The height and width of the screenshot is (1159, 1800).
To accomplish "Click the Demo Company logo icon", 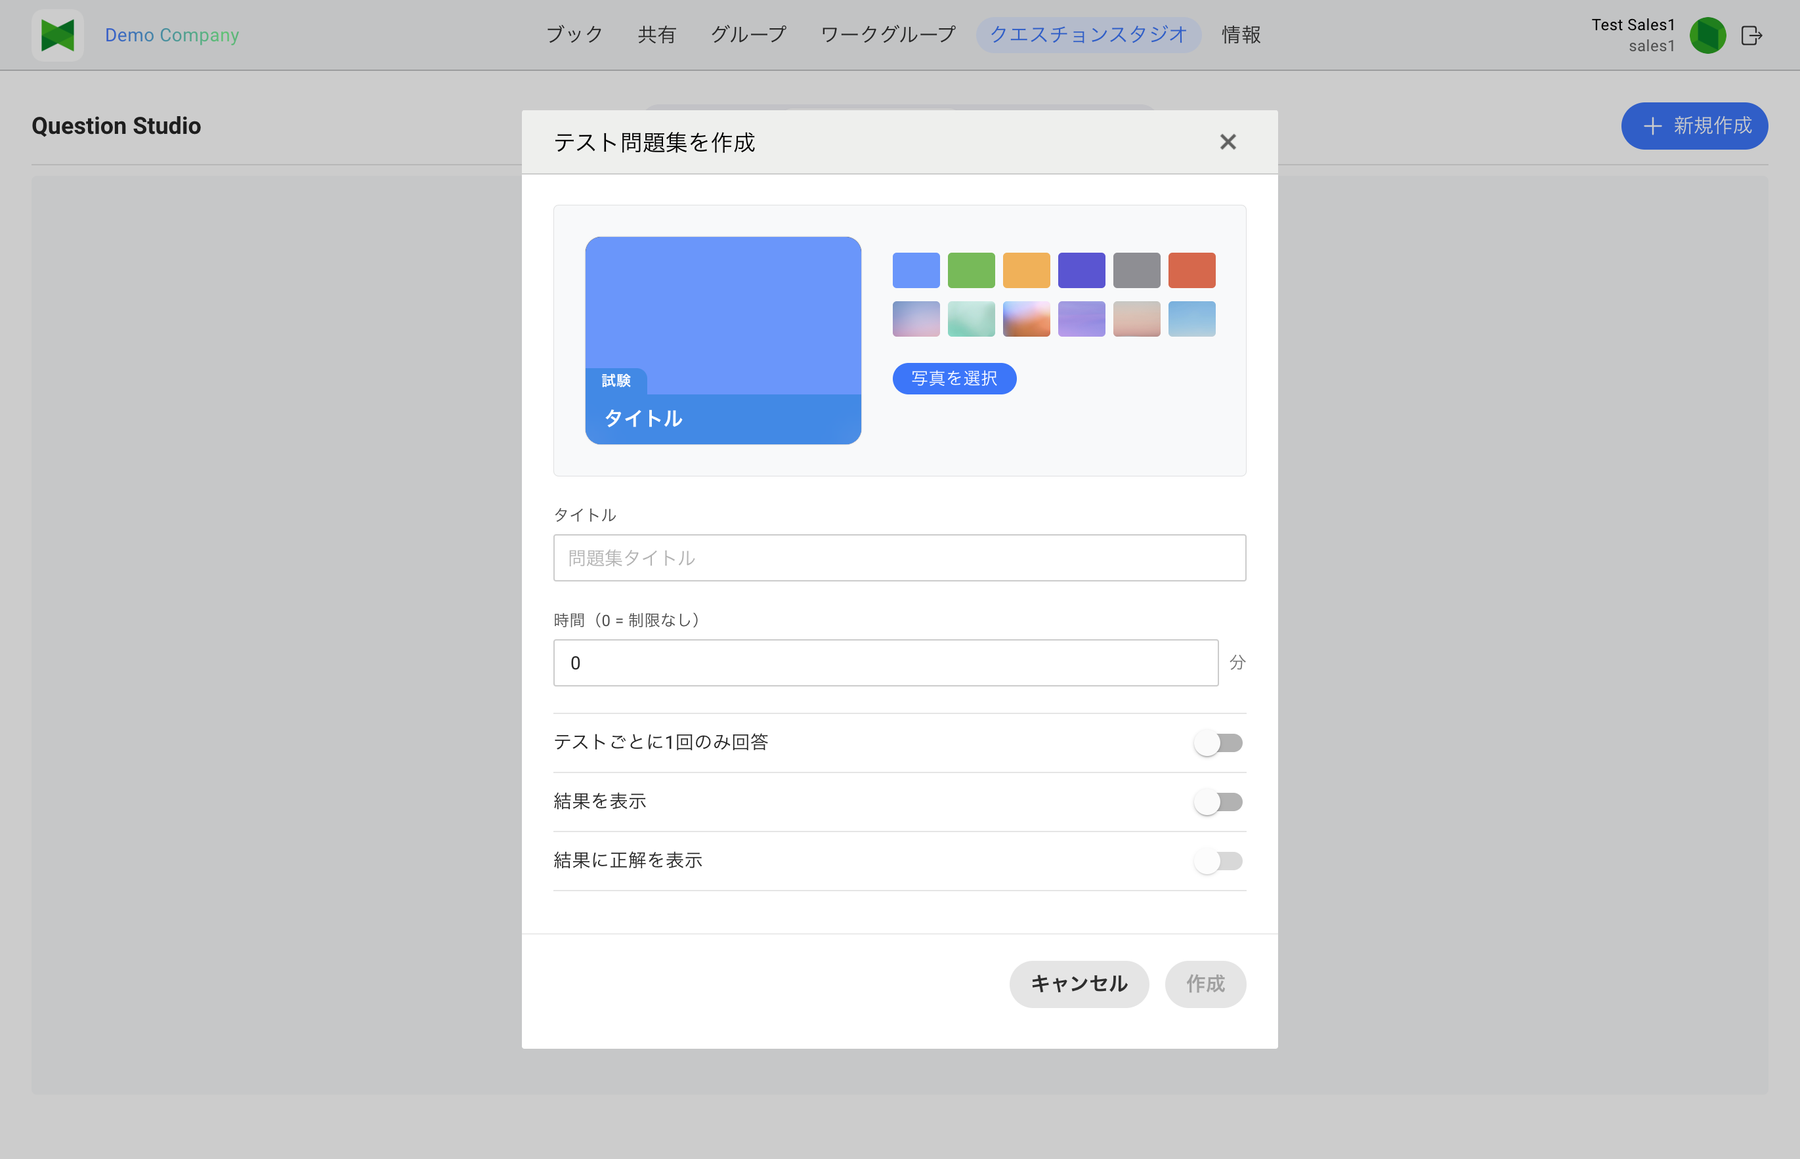I will (57, 35).
